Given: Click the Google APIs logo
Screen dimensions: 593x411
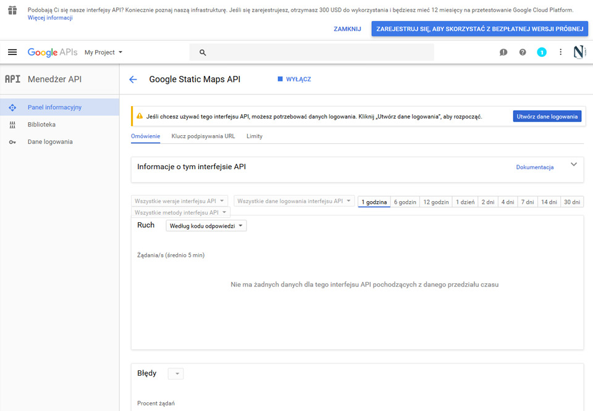Looking at the screenshot, I should [53, 52].
